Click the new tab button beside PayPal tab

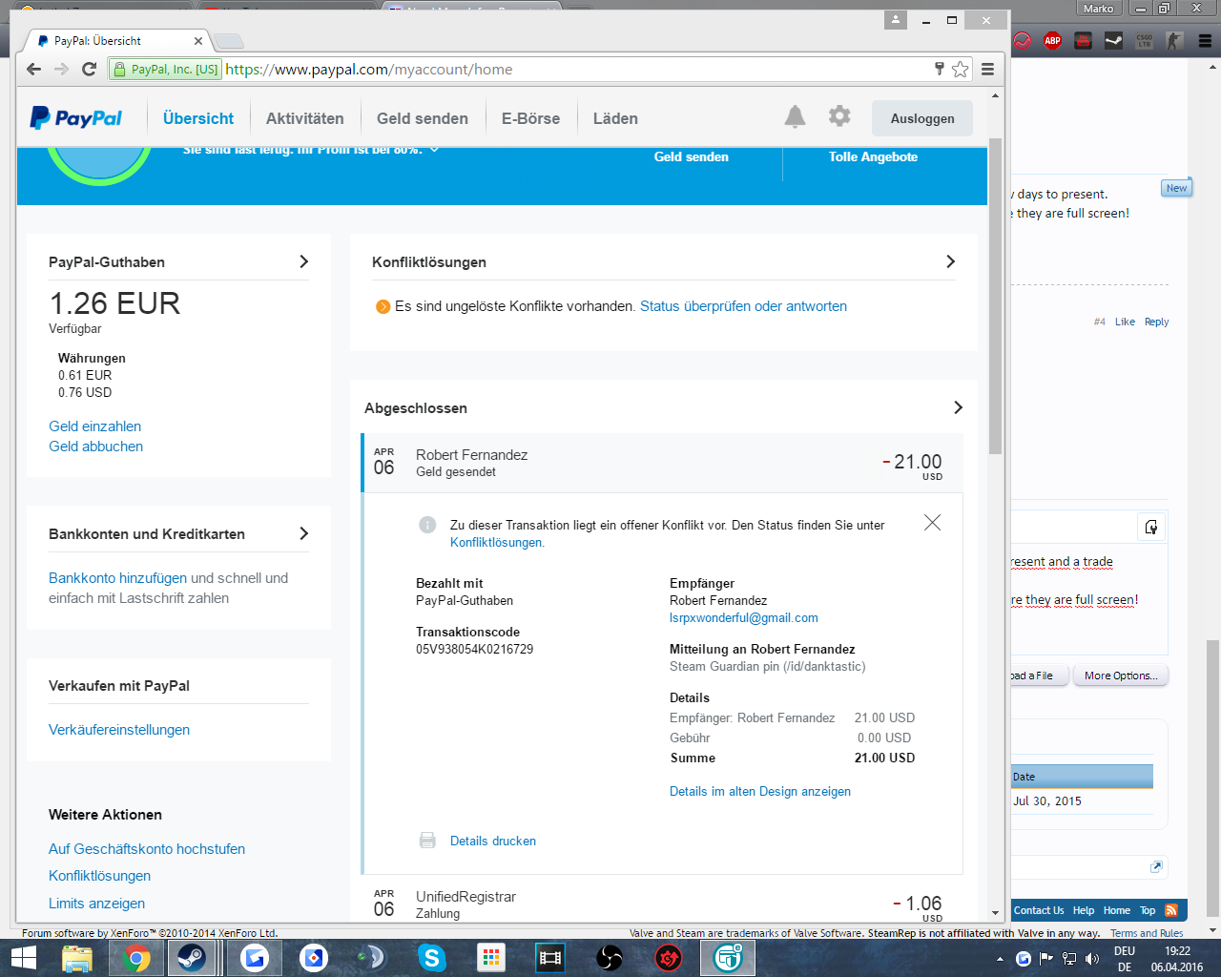pyautogui.click(x=228, y=41)
